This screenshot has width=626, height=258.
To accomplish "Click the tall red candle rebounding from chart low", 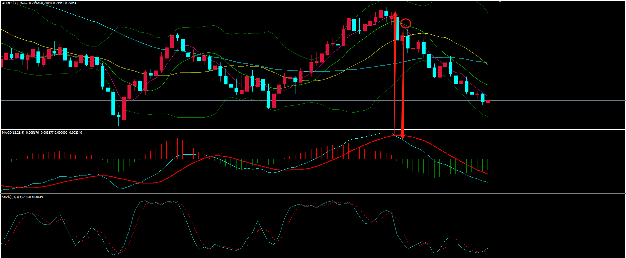I will 124,109.
